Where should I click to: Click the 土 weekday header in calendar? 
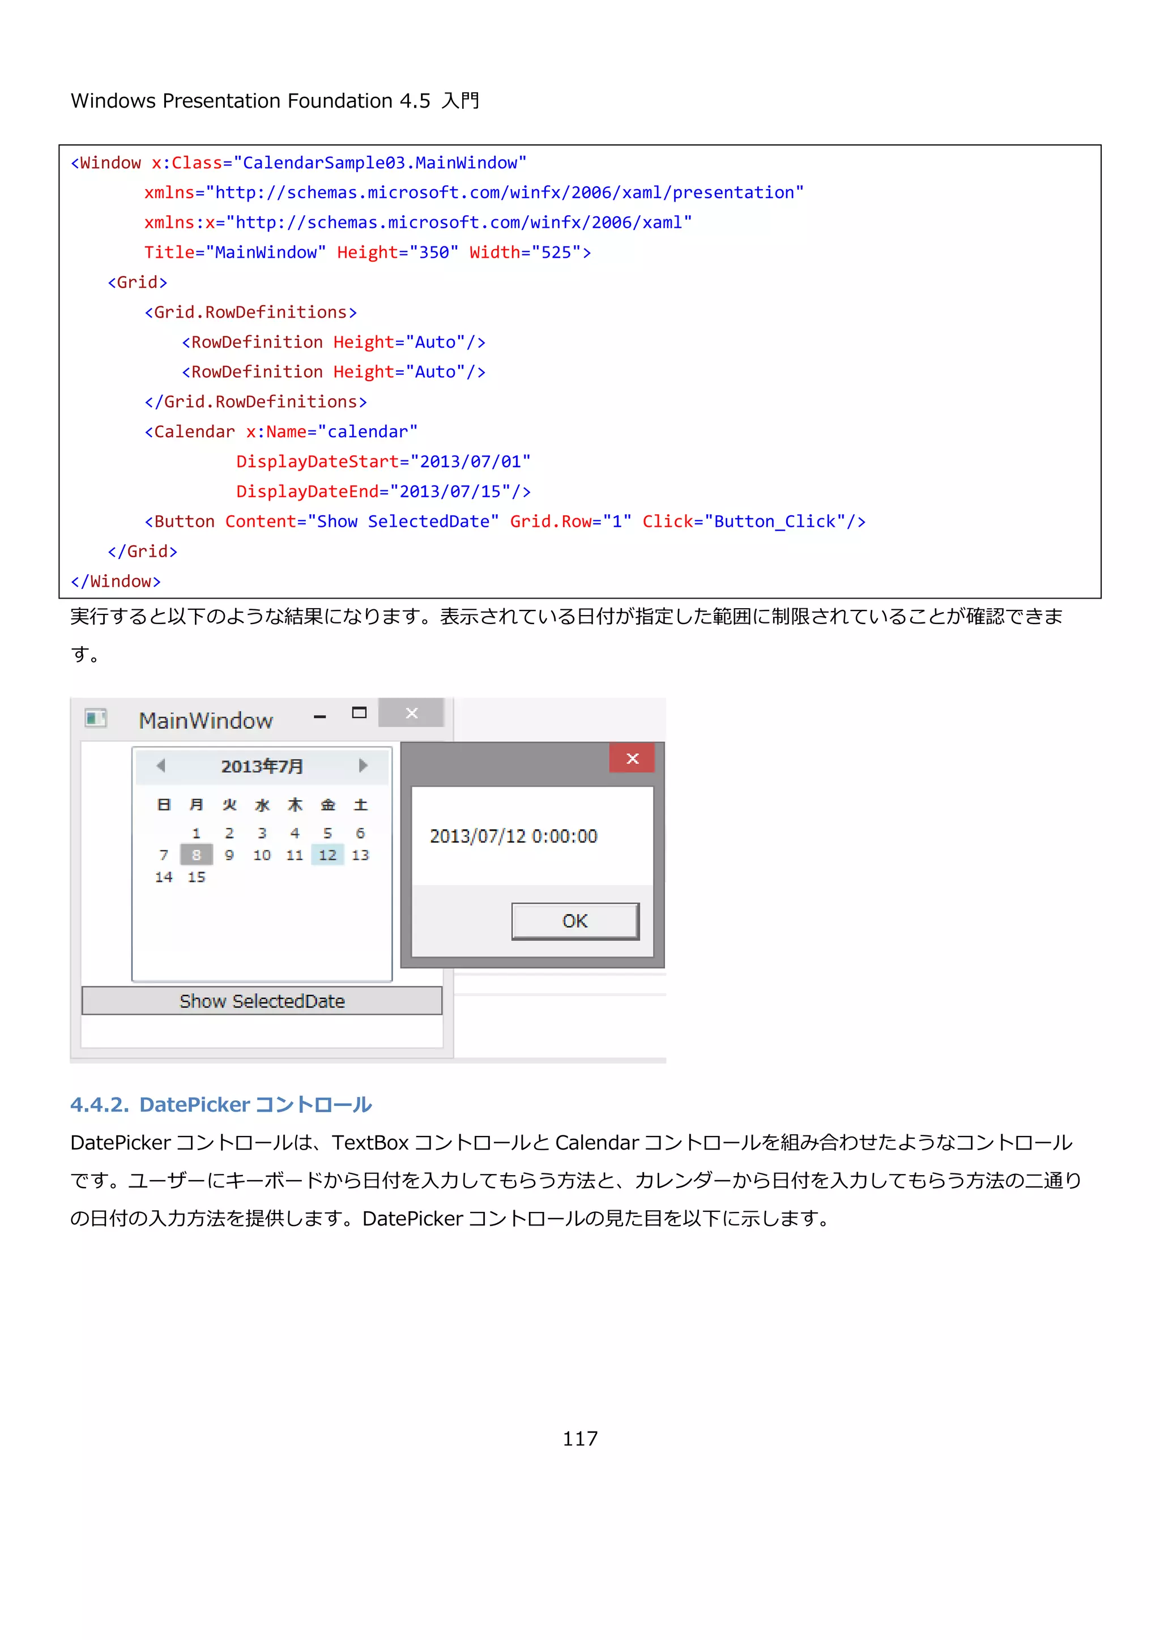point(361,805)
